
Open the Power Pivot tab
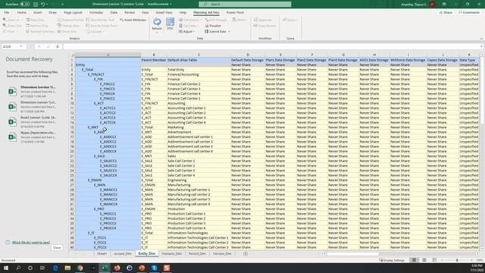(x=235, y=13)
